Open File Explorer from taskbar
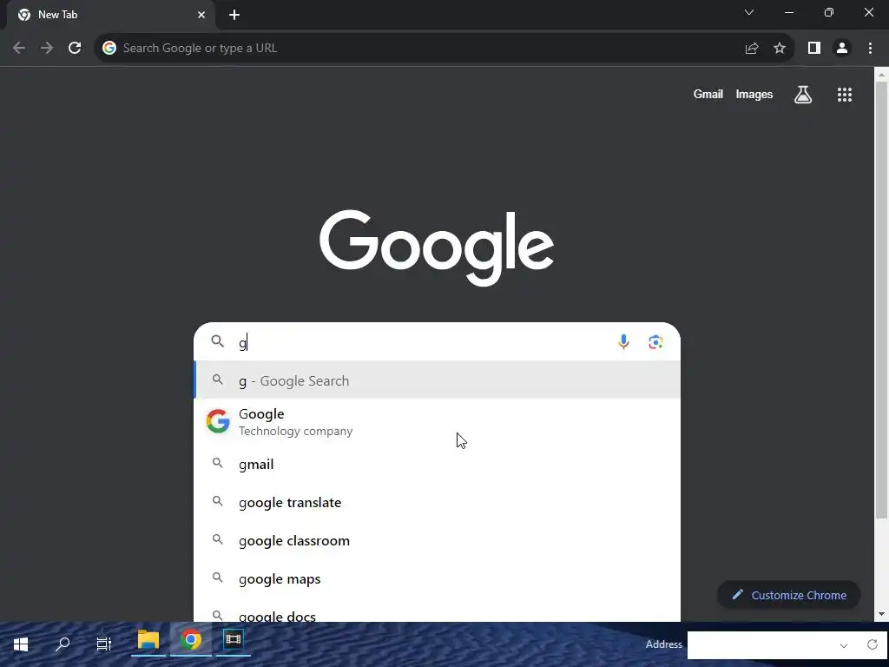889x667 pixels. click(148, 641)
